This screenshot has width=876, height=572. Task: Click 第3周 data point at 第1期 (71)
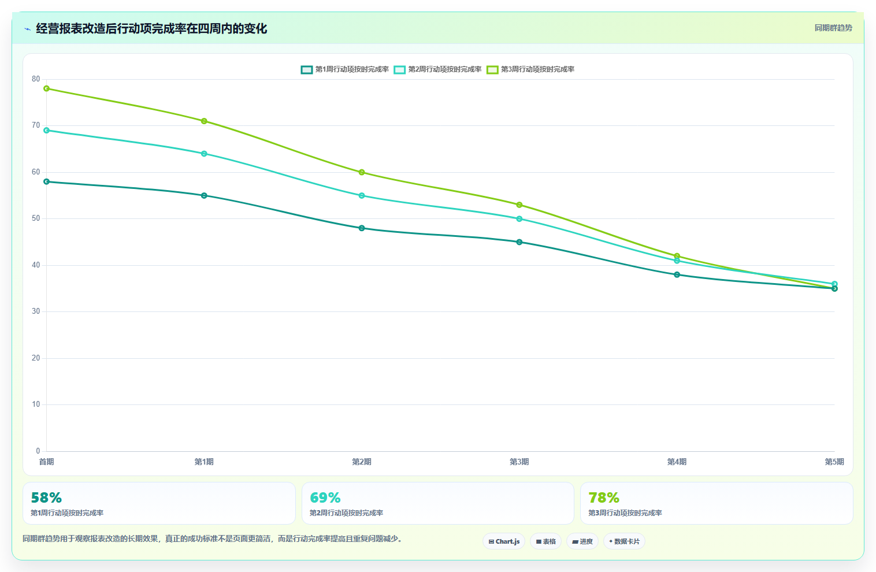click(x=204, y=121)
